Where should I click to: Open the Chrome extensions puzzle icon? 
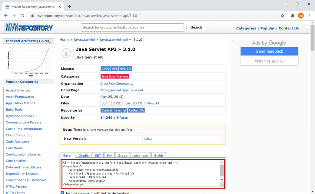(x=293, y=16)
